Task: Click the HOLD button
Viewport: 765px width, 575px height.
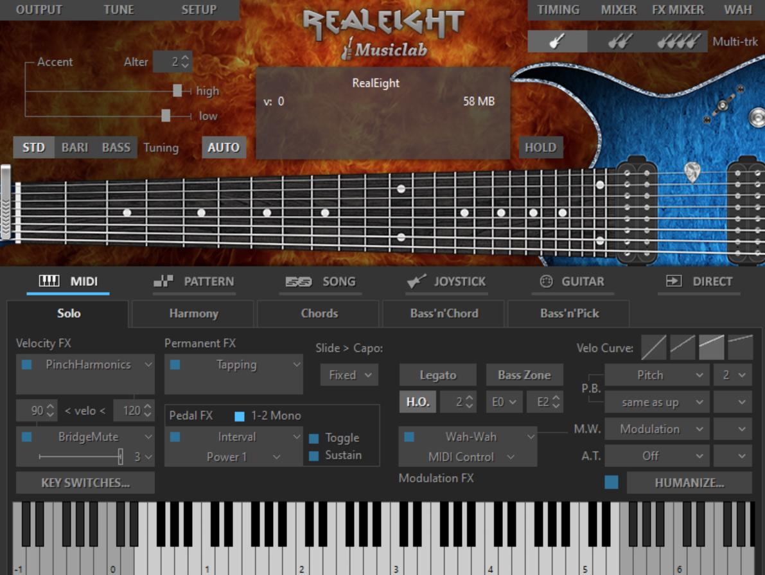Action: click(x=540, y=147)
